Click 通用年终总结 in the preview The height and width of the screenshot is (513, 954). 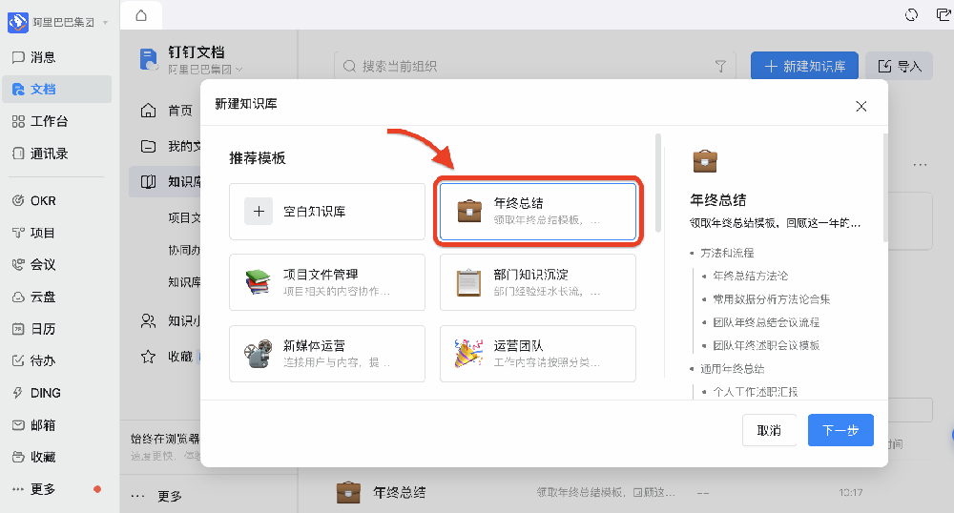click(732, 369)
